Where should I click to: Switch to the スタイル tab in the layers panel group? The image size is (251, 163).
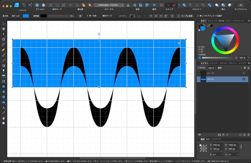tap(223, 63)
